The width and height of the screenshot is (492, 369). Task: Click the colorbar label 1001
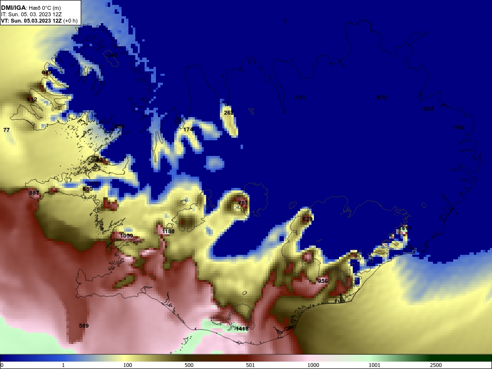pyautogui.click(x=374, y=365)
